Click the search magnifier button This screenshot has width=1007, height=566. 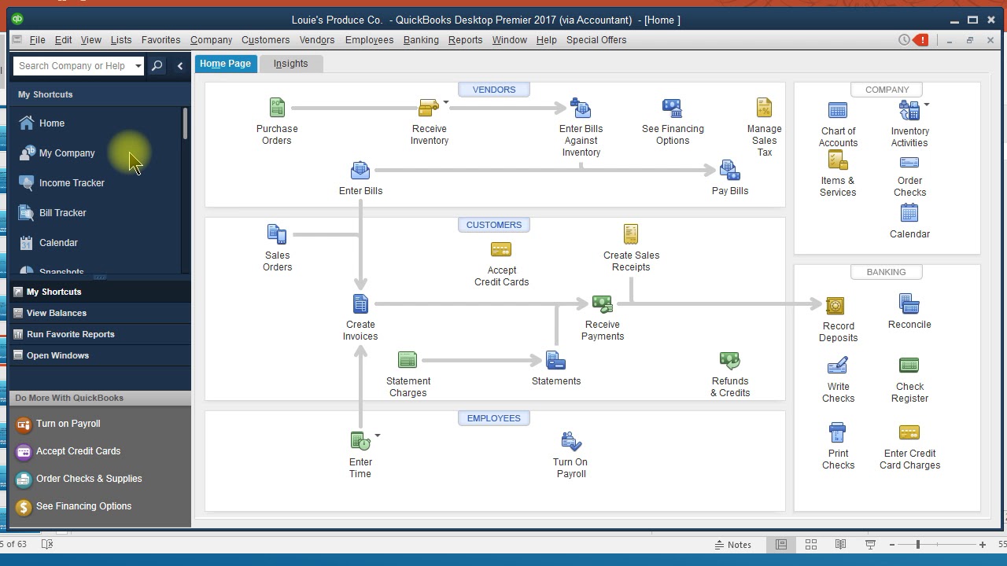pos(157,66)
